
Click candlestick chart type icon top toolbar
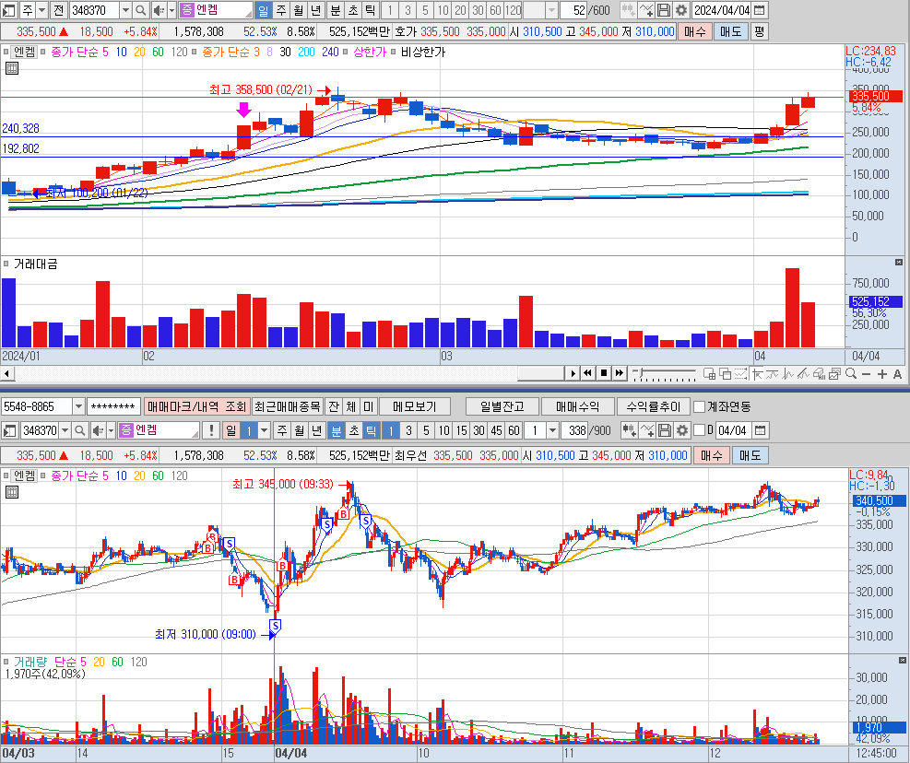click(x=629, y=10)
